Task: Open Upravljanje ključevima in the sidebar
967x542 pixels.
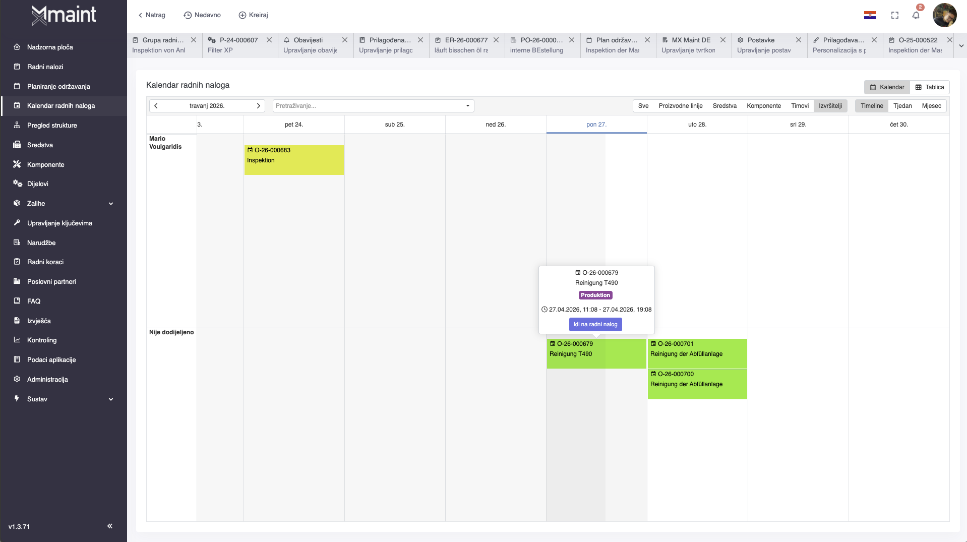Action: (x=59, y=223)
